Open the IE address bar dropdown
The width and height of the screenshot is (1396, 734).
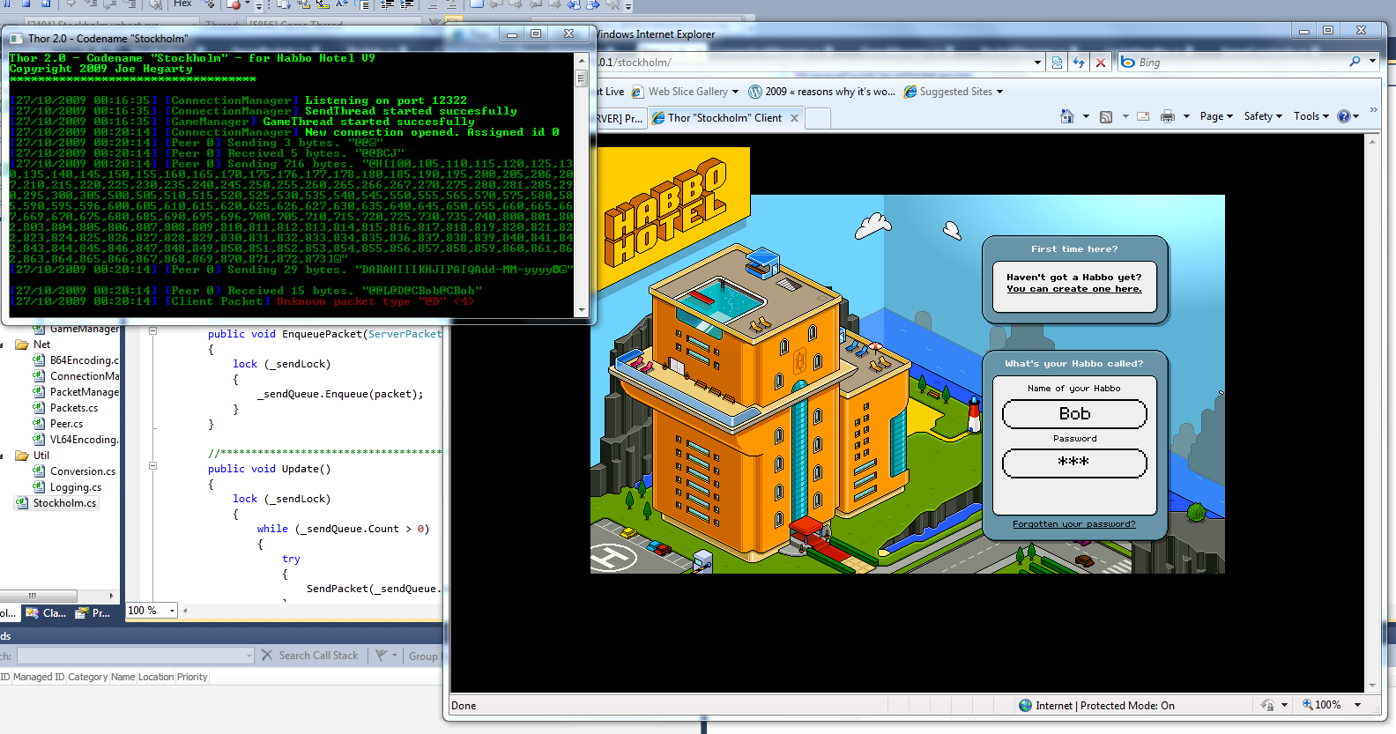(1037, 63)
